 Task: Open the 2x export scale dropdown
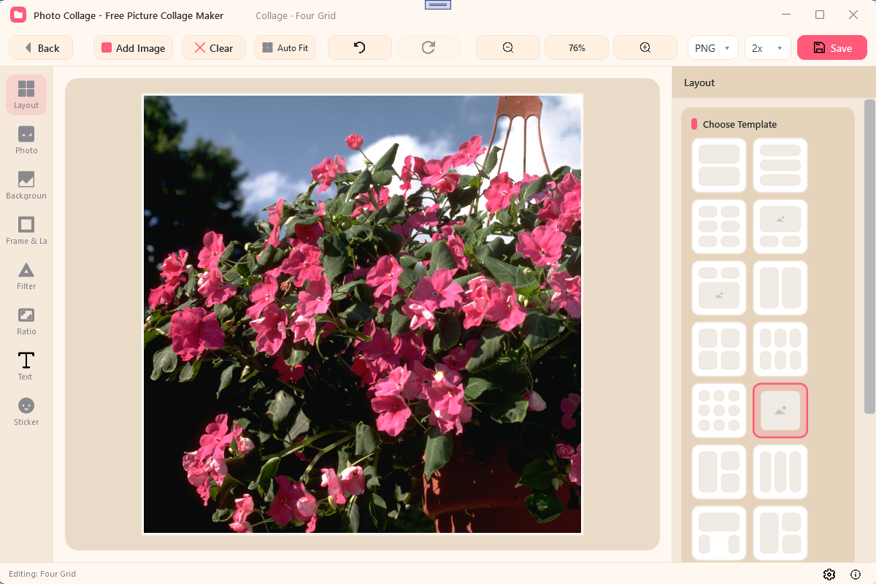(x=768, y=47)
